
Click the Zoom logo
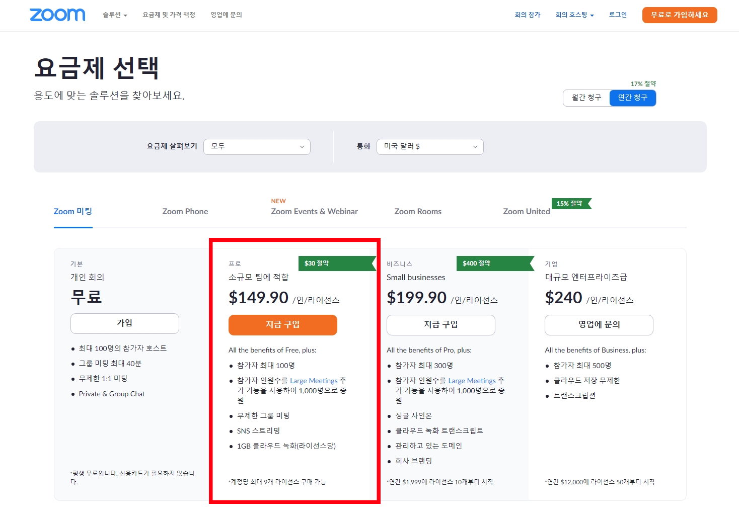pos(57,15)
